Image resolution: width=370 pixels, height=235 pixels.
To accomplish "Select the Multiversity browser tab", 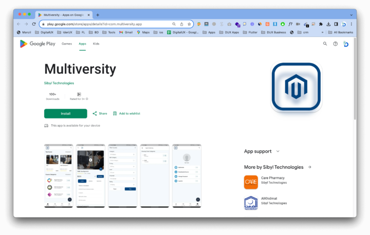I will pos(64,15).
